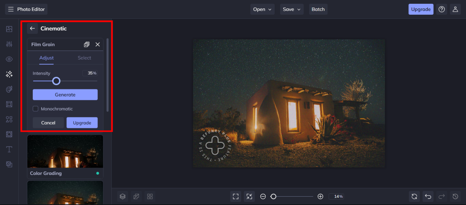Go back from the Cinematic panel
The height and width of the screenshot is (205, 466).
coord(32,28)
